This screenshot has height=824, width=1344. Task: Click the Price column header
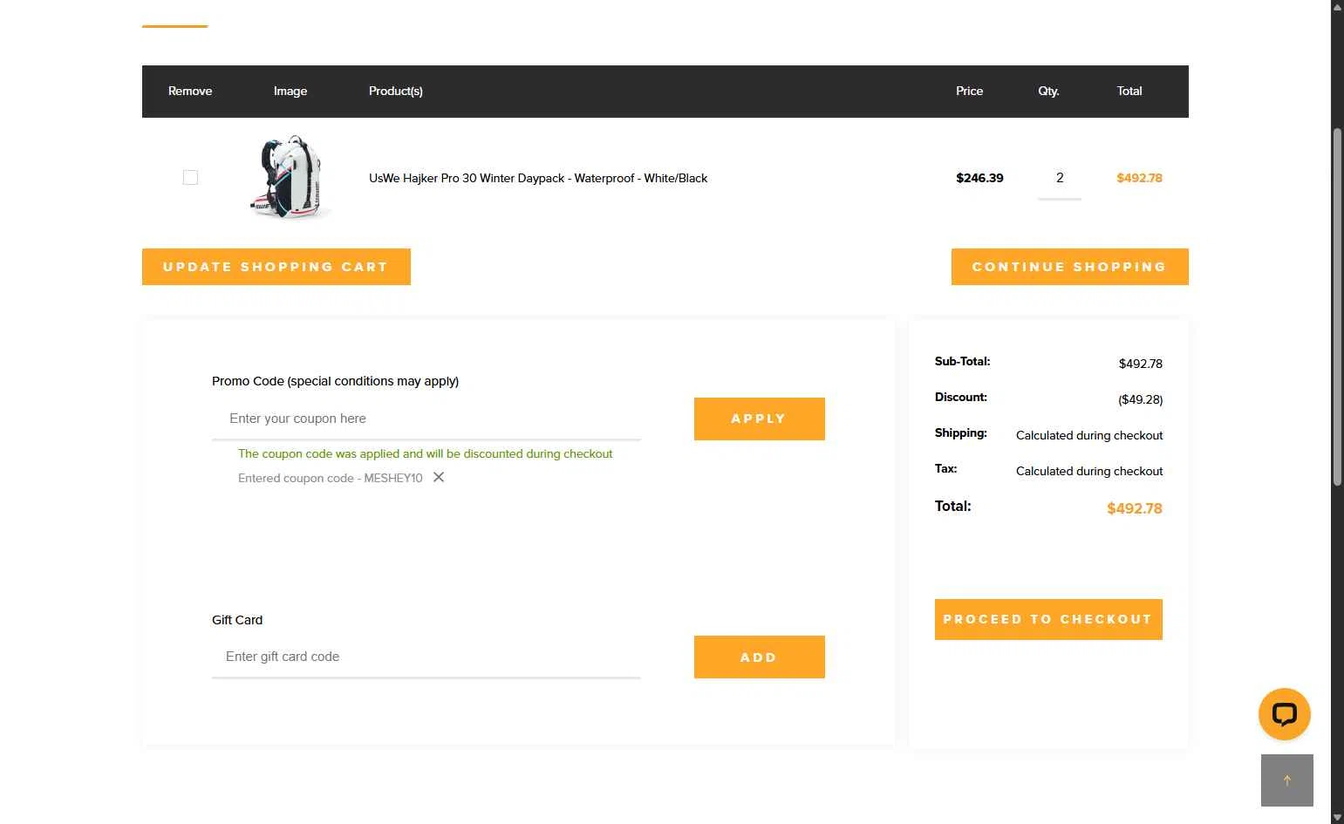(969, 91)
